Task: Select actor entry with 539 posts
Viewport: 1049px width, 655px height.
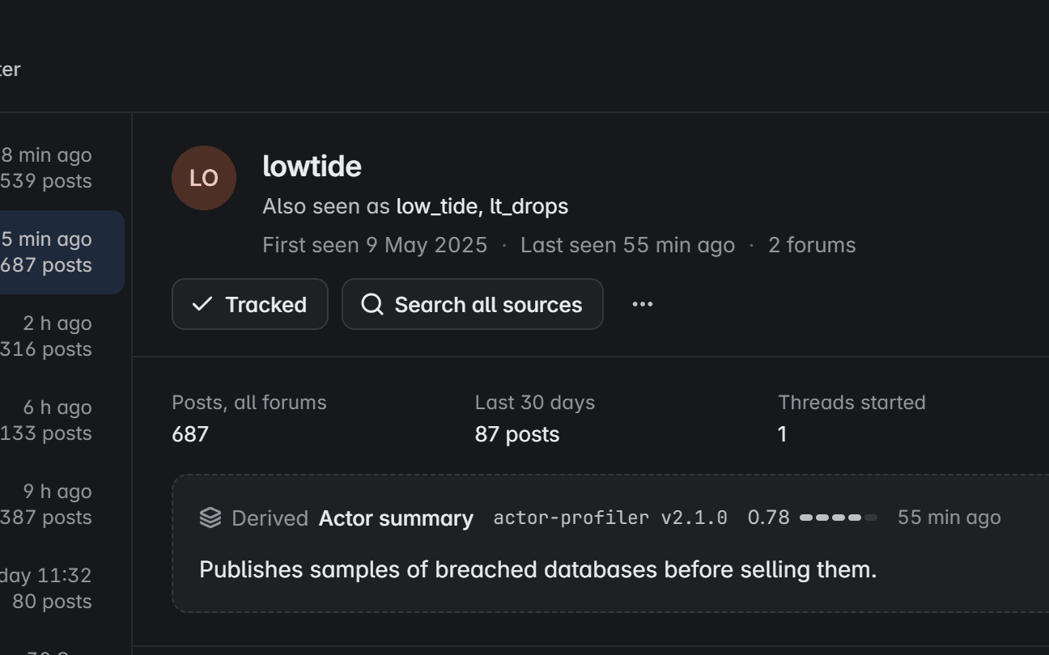Action: coord(62,168)
